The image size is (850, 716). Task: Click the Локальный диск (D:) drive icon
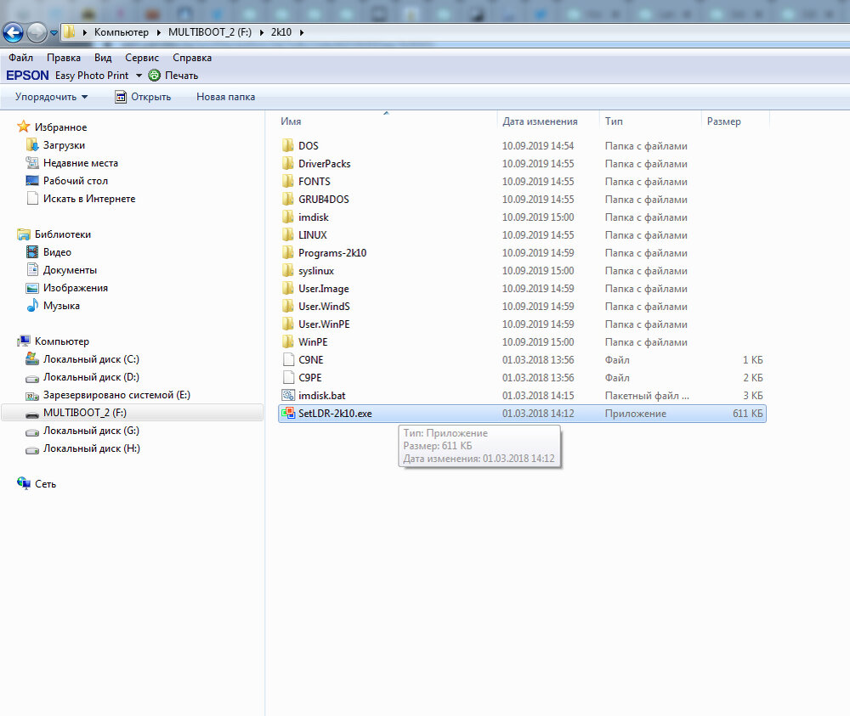click(32, 378)
